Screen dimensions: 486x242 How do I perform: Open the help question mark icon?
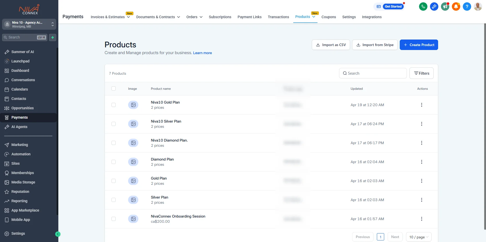[x=467, y=7]
